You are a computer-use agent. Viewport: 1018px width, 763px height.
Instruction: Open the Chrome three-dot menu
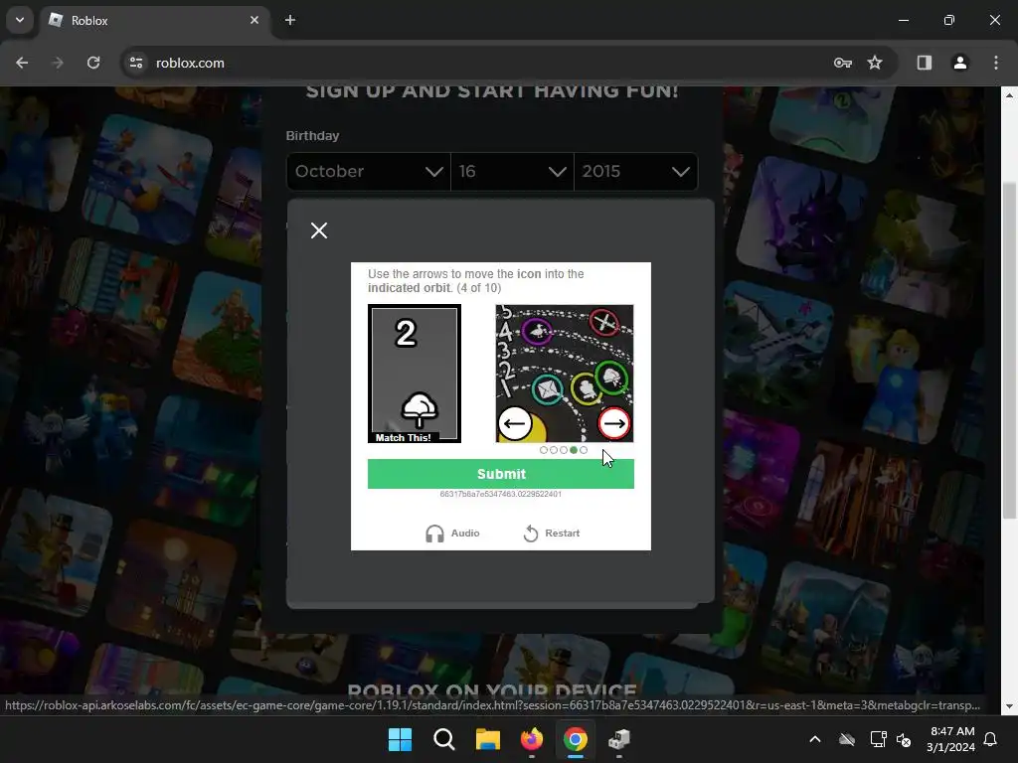996,63
